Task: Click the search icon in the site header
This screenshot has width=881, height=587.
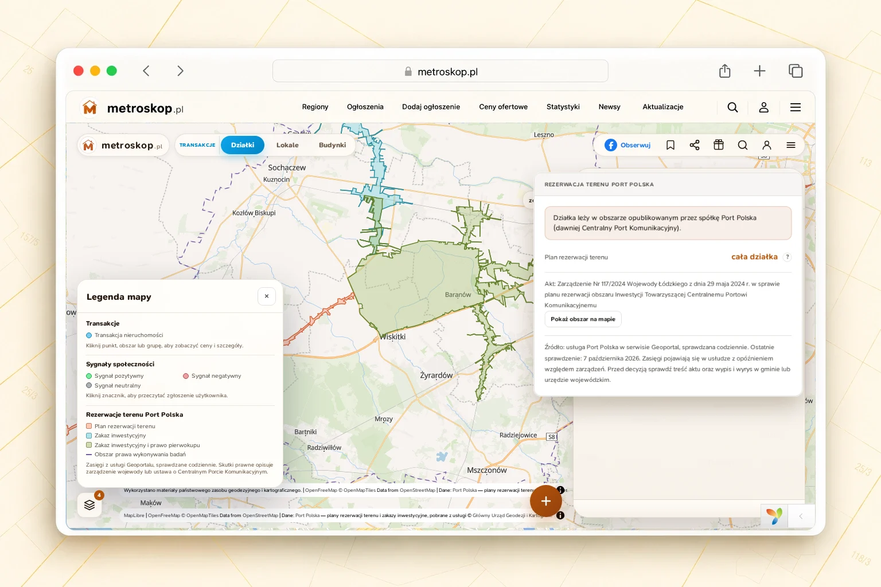Action: (732, 107)
